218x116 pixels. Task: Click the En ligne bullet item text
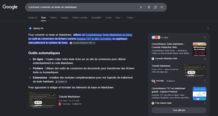pyautogui.click(x=79, y=61)
